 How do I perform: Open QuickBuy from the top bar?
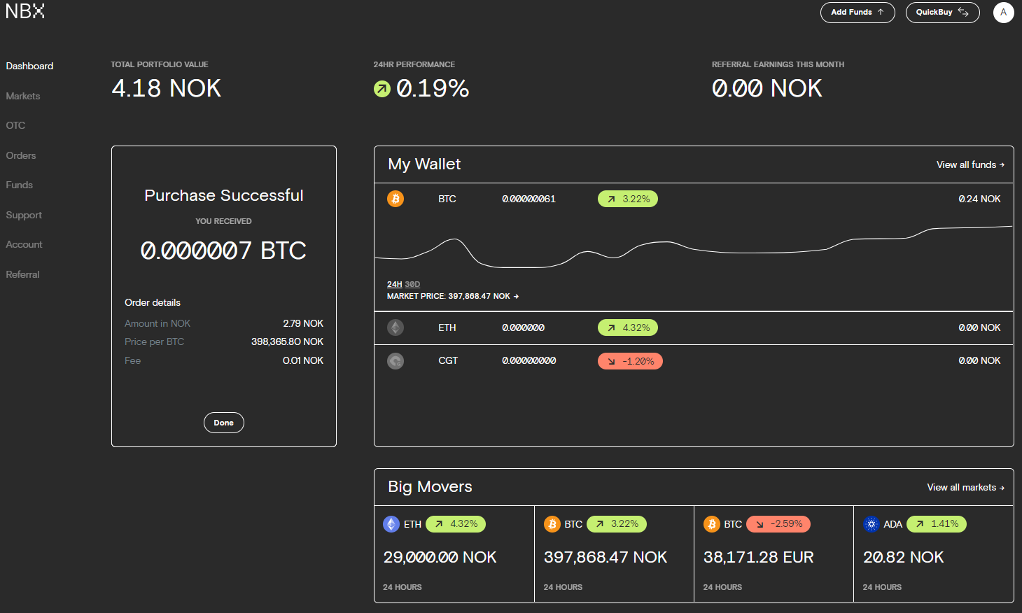tap(941, 13)
